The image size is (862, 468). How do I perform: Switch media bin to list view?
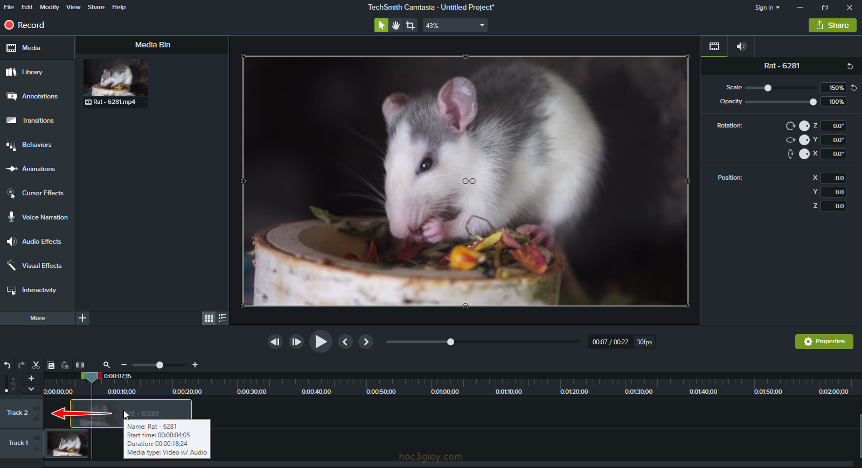pos(223,318)
